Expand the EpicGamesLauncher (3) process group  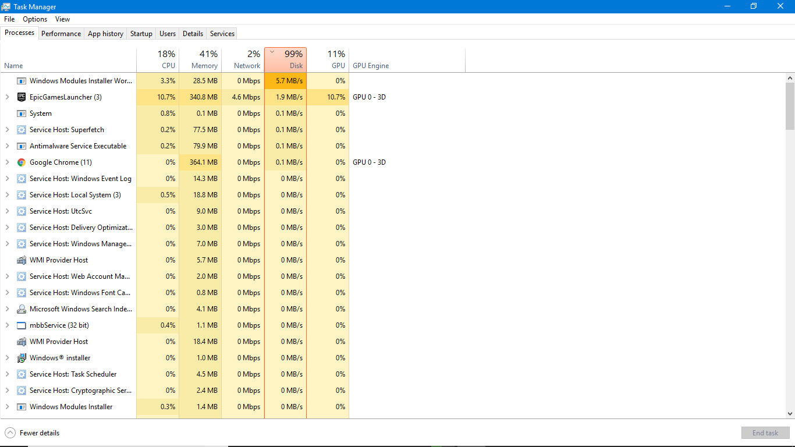point(7,97)
